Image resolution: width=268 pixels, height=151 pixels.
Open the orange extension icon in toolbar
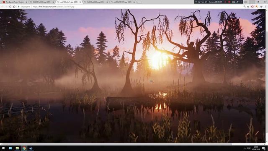[257, 7]
